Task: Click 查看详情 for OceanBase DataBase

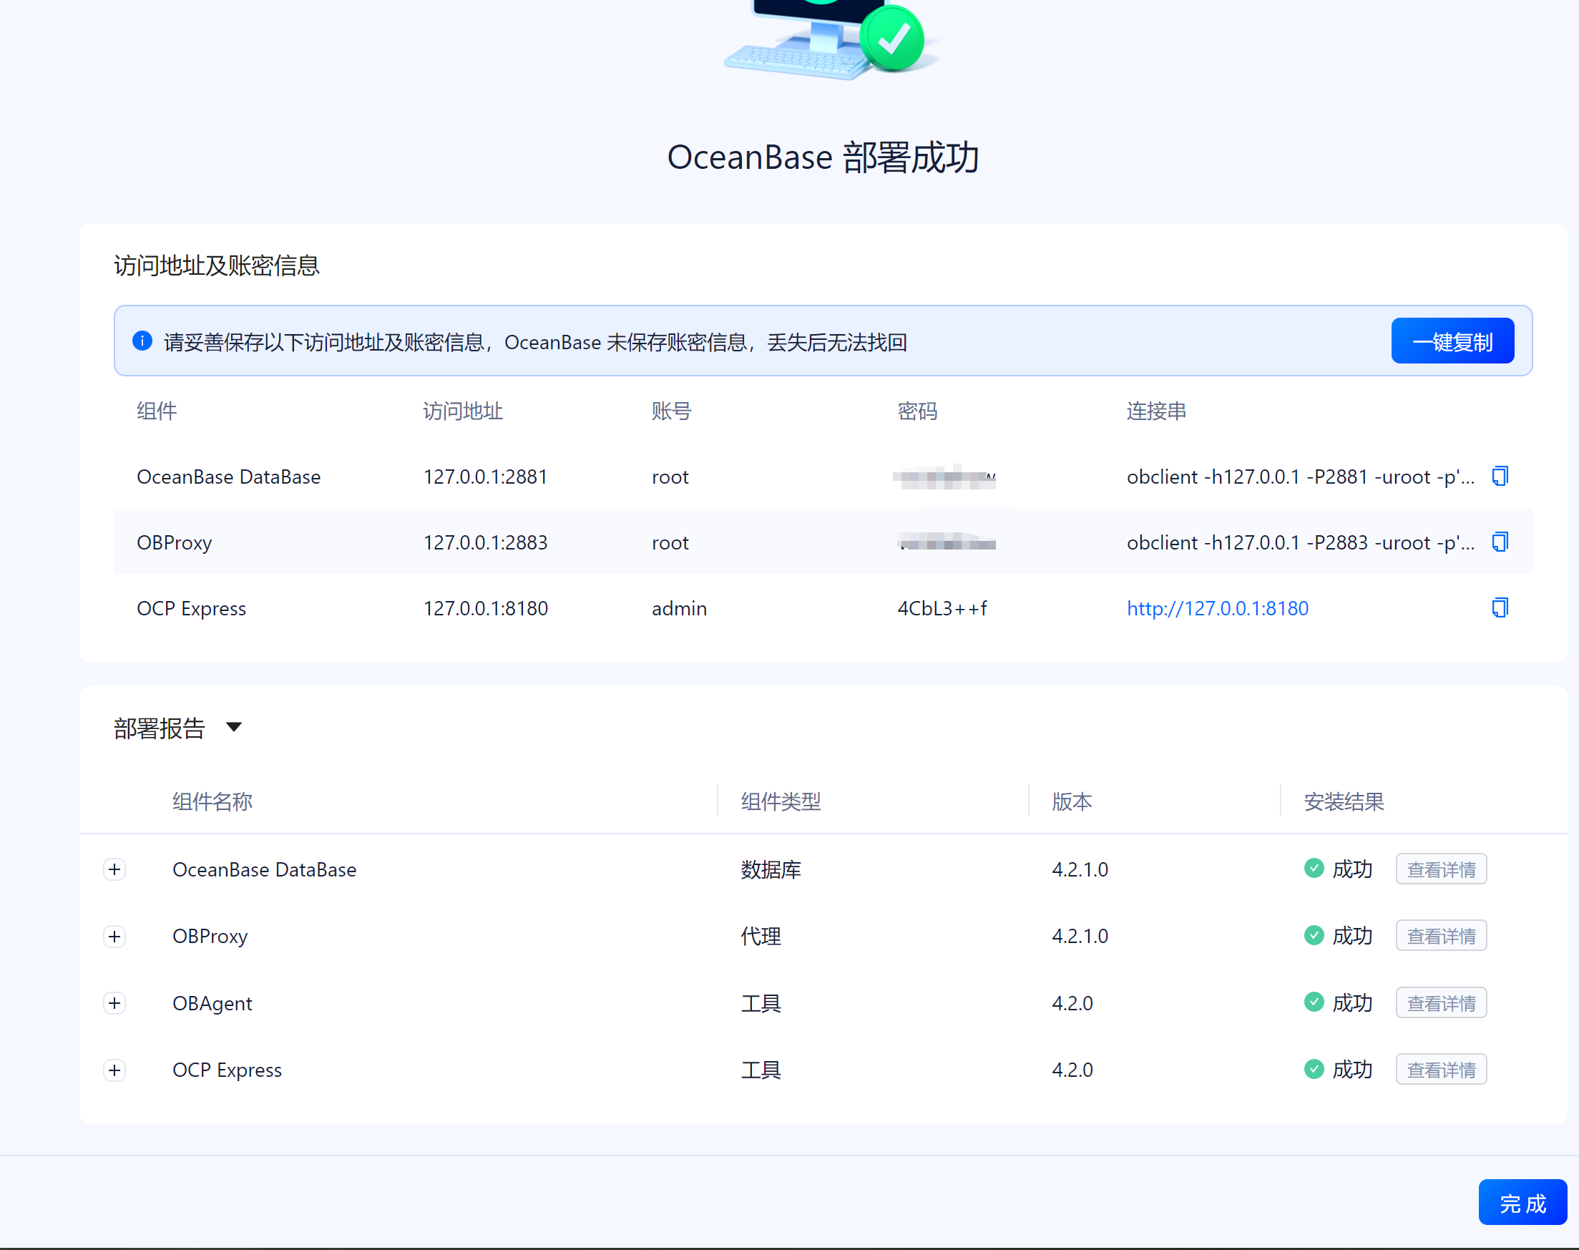Action: 1441,869
